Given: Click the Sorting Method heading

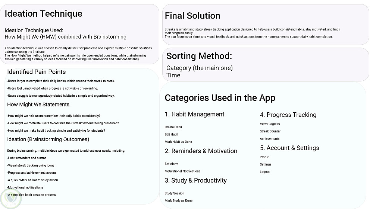Looking at the screenshot, I should [199, 56].
